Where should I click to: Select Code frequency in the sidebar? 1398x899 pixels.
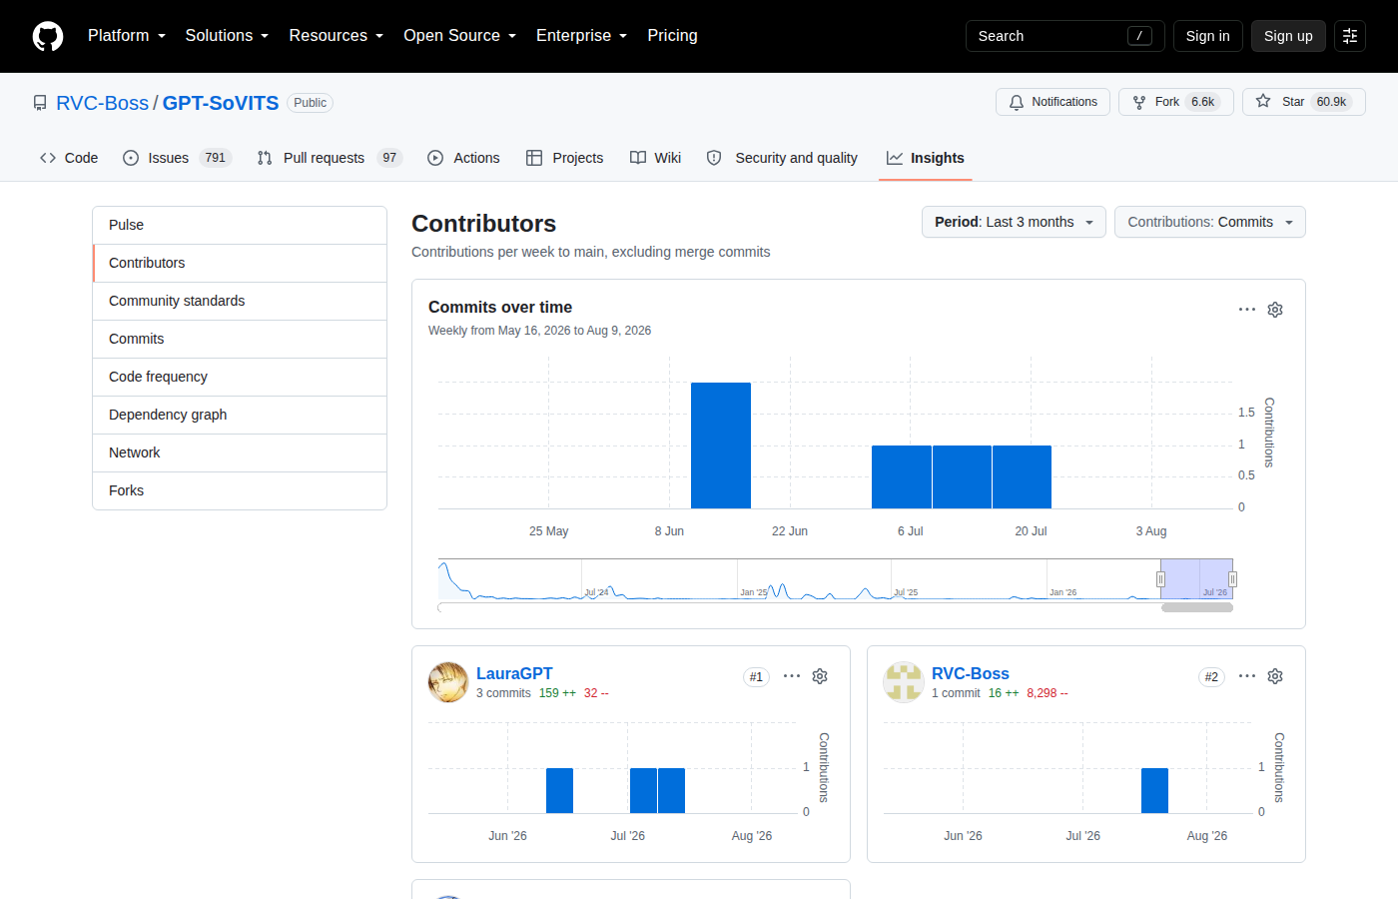click(x=240, y=377)
